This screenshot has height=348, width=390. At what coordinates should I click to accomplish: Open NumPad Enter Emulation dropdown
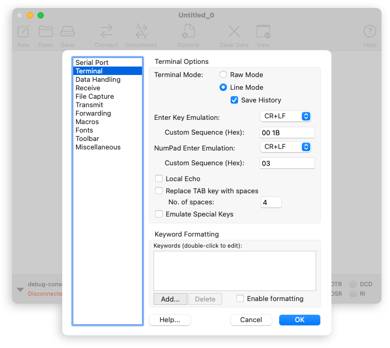(x=286, y=147)
